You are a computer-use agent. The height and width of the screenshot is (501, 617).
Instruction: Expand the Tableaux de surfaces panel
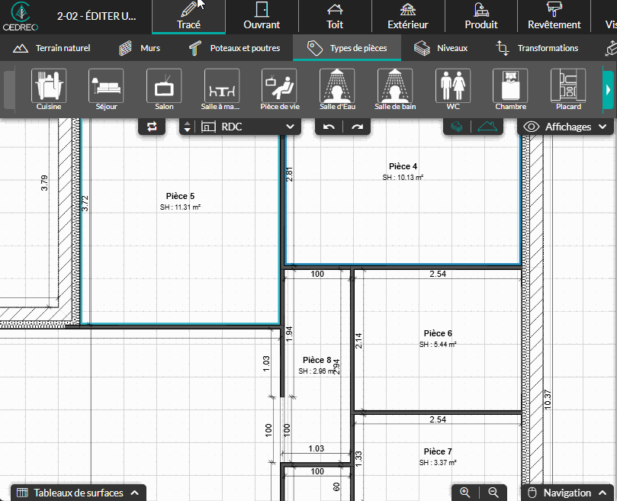(78, 493)
